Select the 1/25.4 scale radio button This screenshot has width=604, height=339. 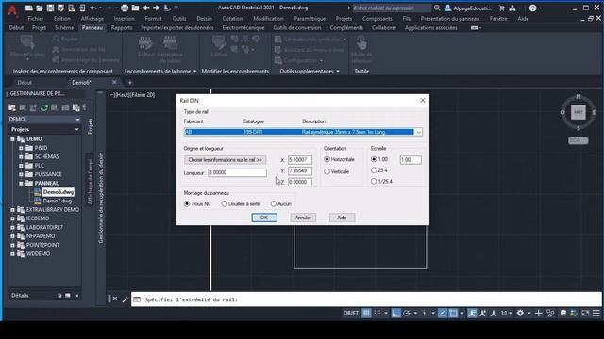point(374,181)
